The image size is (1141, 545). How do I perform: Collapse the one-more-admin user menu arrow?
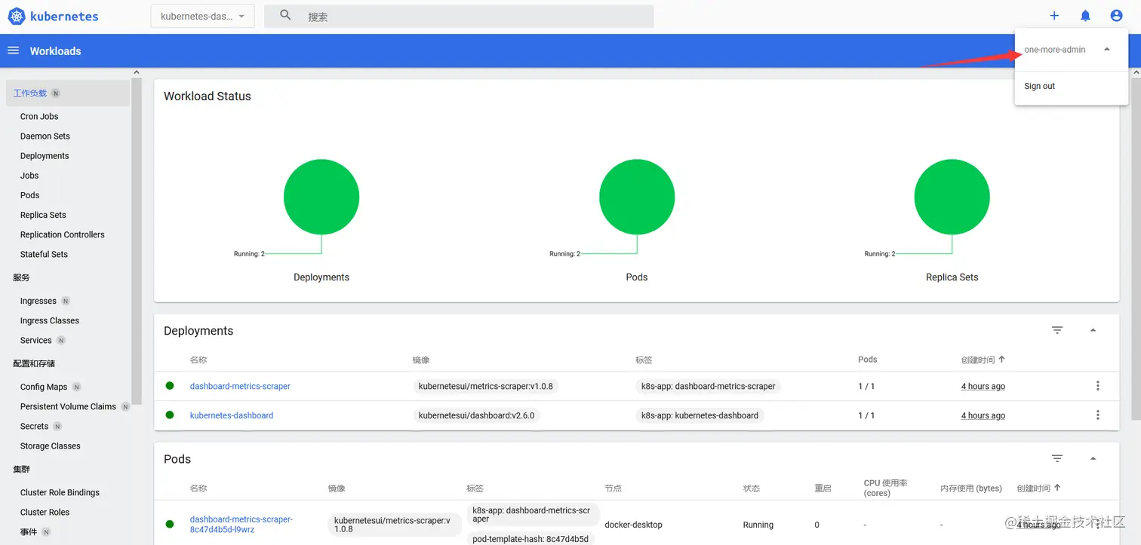coord(1106,49)
